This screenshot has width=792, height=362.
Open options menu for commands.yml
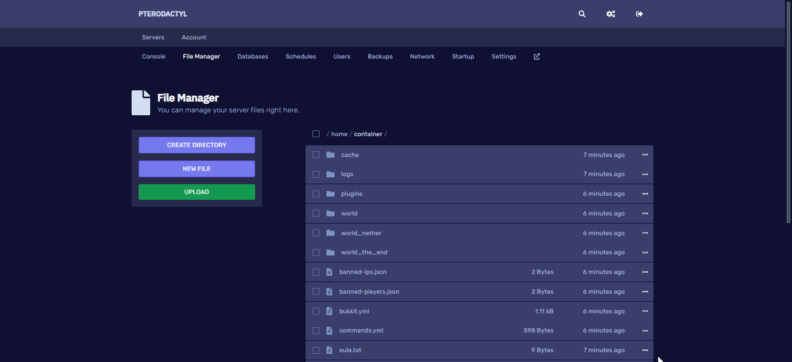(x=645, y=331)
